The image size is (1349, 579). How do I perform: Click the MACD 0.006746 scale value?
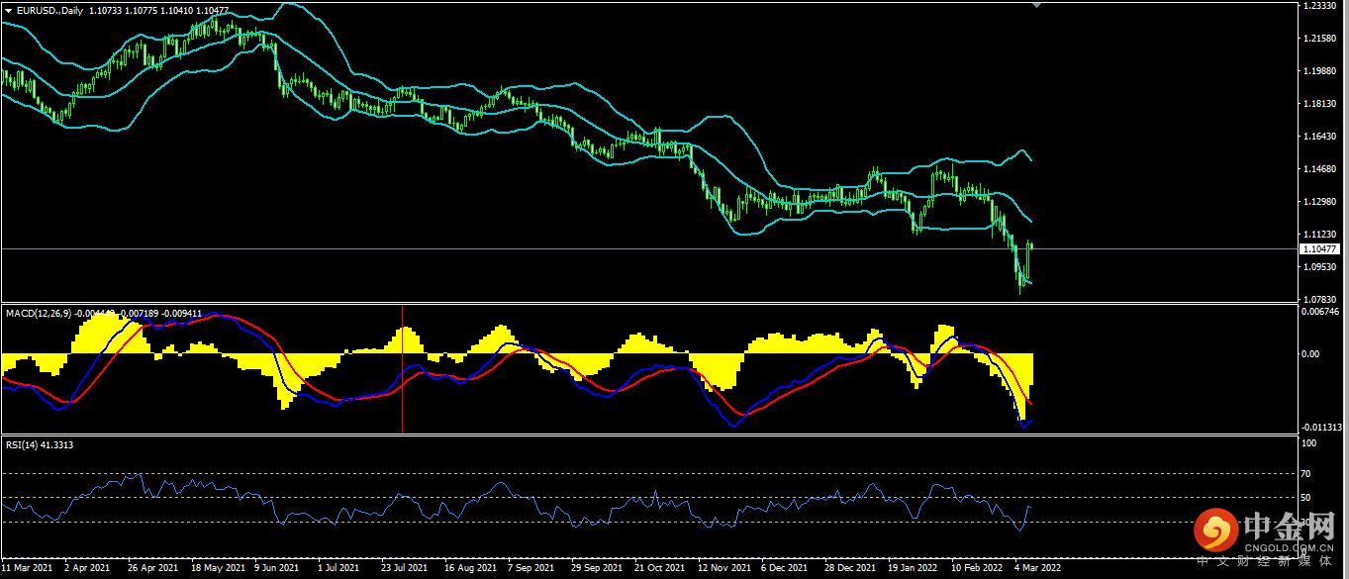click(1322, 311)
